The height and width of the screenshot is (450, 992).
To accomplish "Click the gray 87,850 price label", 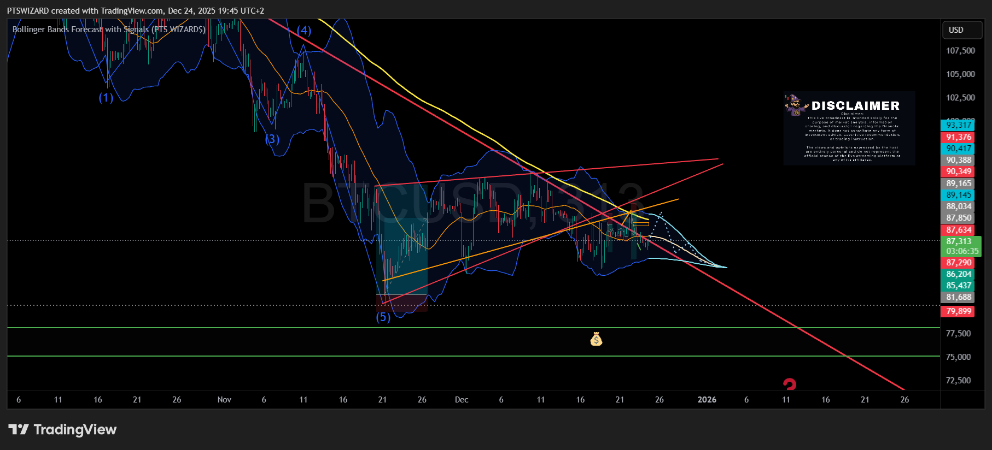I will (x=959, y=218).
